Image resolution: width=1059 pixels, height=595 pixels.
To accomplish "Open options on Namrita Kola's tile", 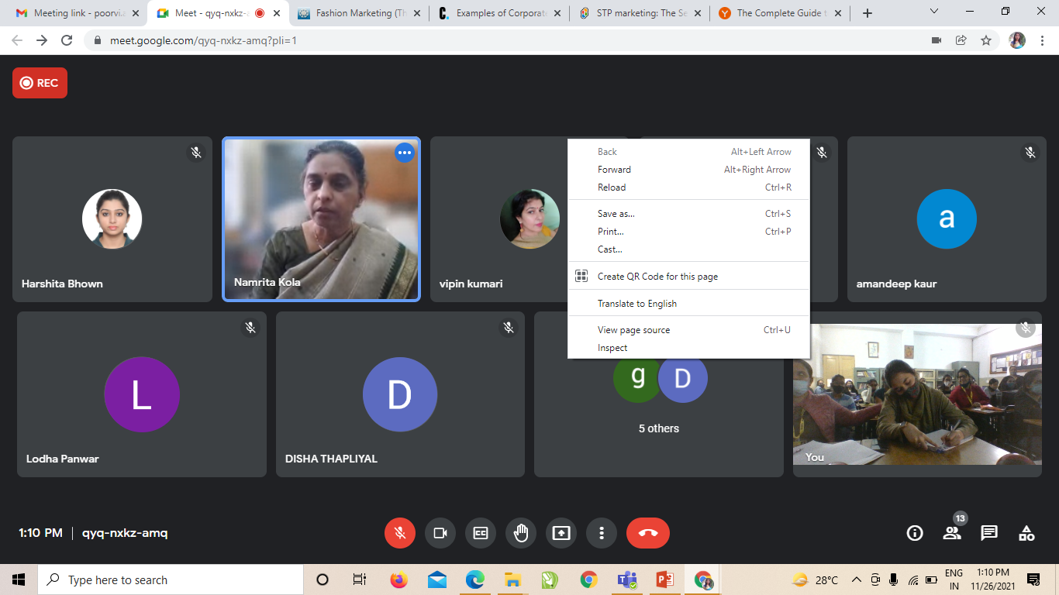I will [x=404, y=153].
